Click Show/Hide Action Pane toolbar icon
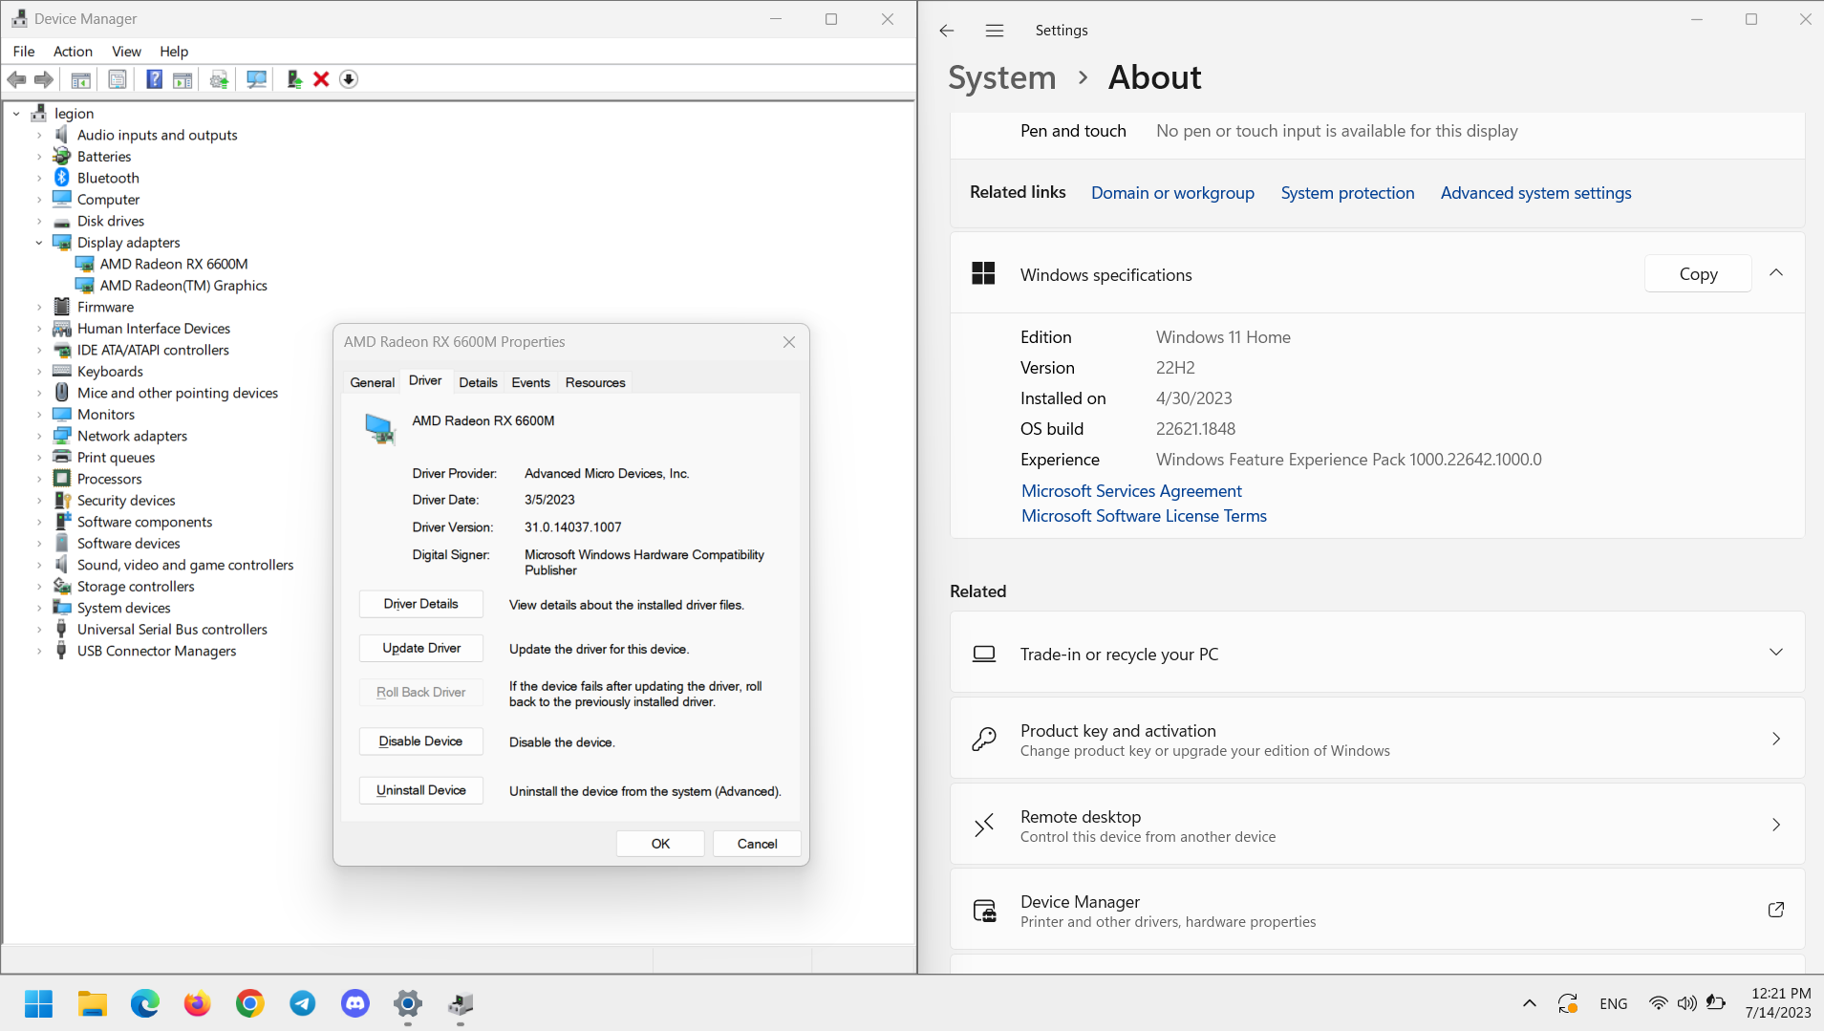 [182, 79]
